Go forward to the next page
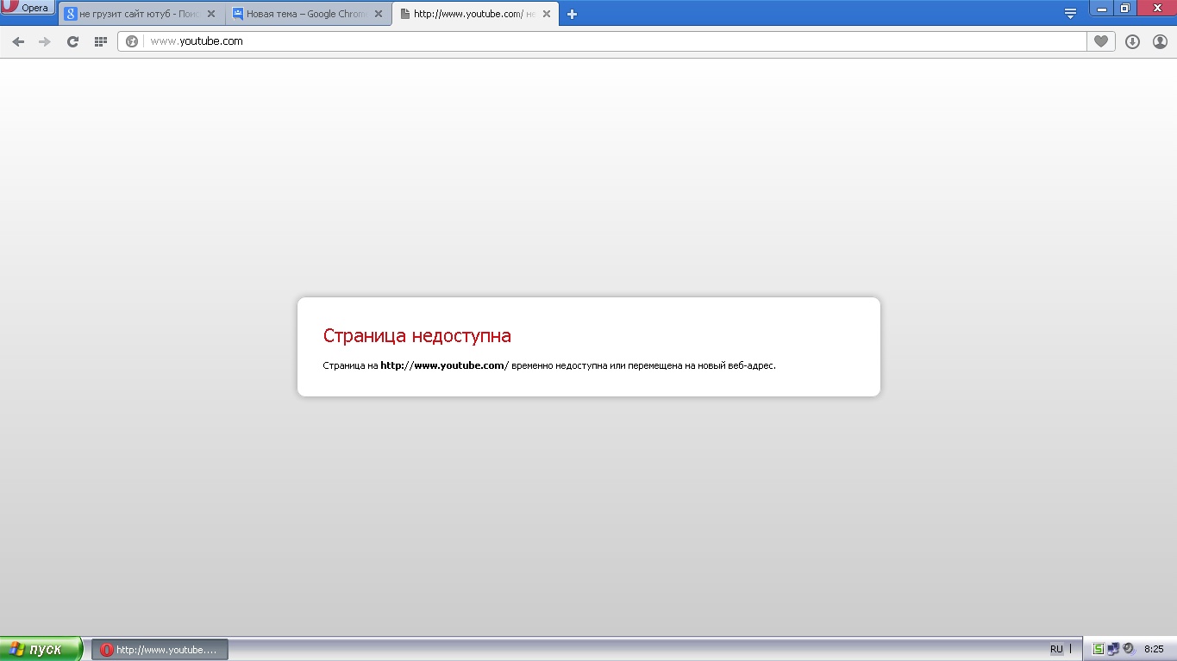Image resolution: width=1177 pixels, height=661 pixels. [x=45, y=41]
